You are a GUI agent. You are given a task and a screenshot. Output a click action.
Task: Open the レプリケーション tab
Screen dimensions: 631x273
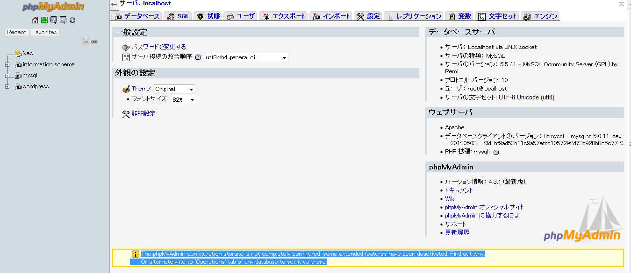pyautogui.click(x=413, y=16)
